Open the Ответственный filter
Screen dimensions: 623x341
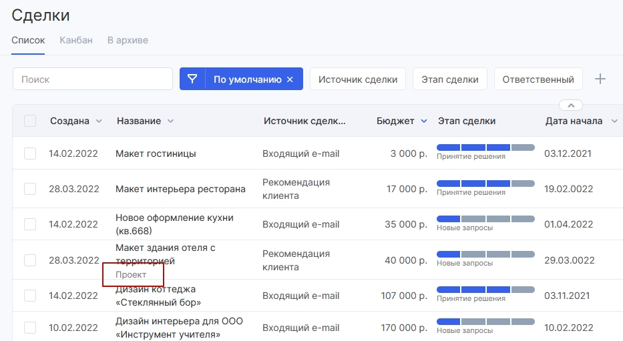538,79
